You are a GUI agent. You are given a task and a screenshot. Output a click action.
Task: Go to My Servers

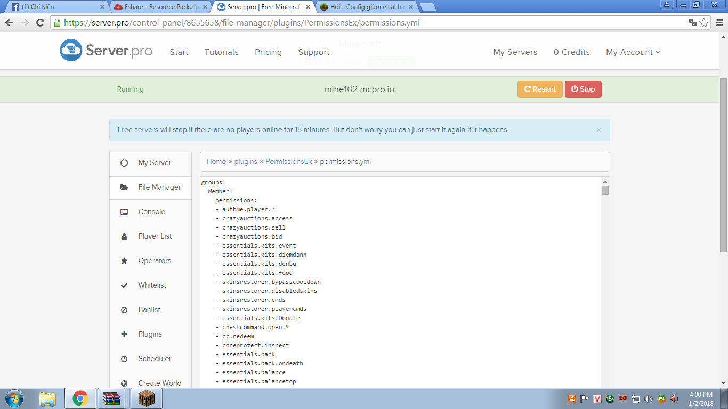click(515, 52)
